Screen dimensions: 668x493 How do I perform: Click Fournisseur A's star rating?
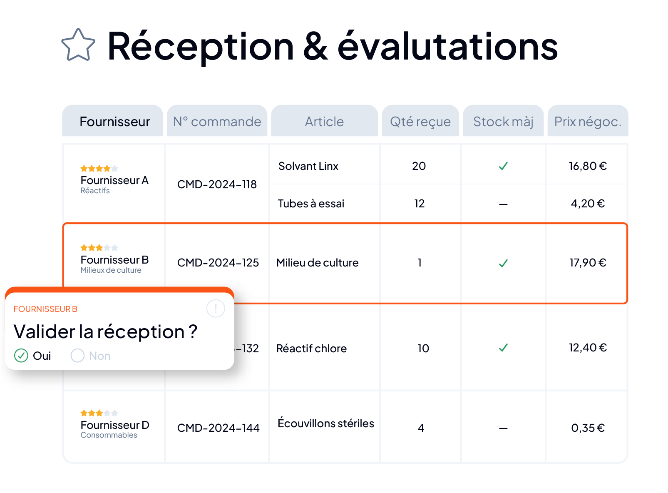click(x=99, y=169)
